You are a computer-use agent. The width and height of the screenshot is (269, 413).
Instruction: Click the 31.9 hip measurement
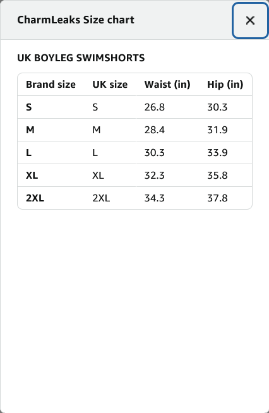(x=217, y=130)
